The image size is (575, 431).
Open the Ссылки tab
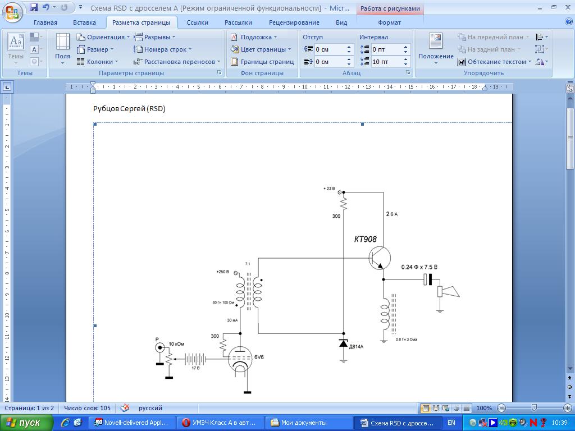pyautogui.click(x=197, y=22)
